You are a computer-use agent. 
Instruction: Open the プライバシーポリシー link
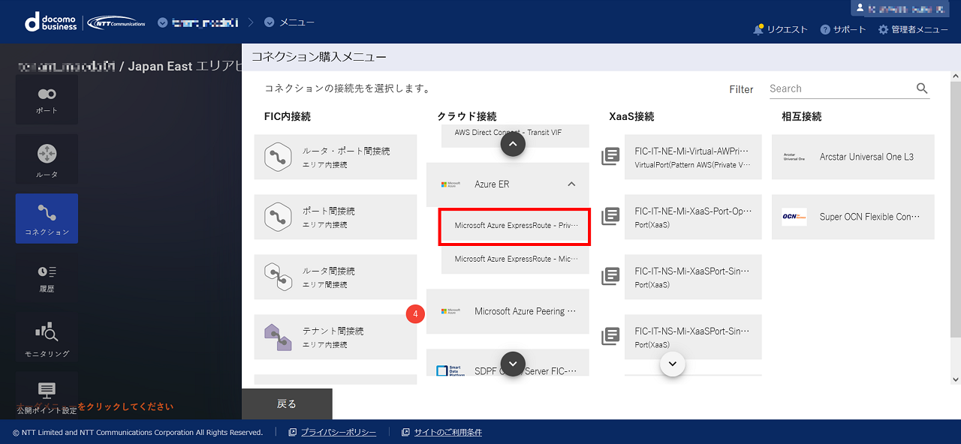tap(338, 433)
